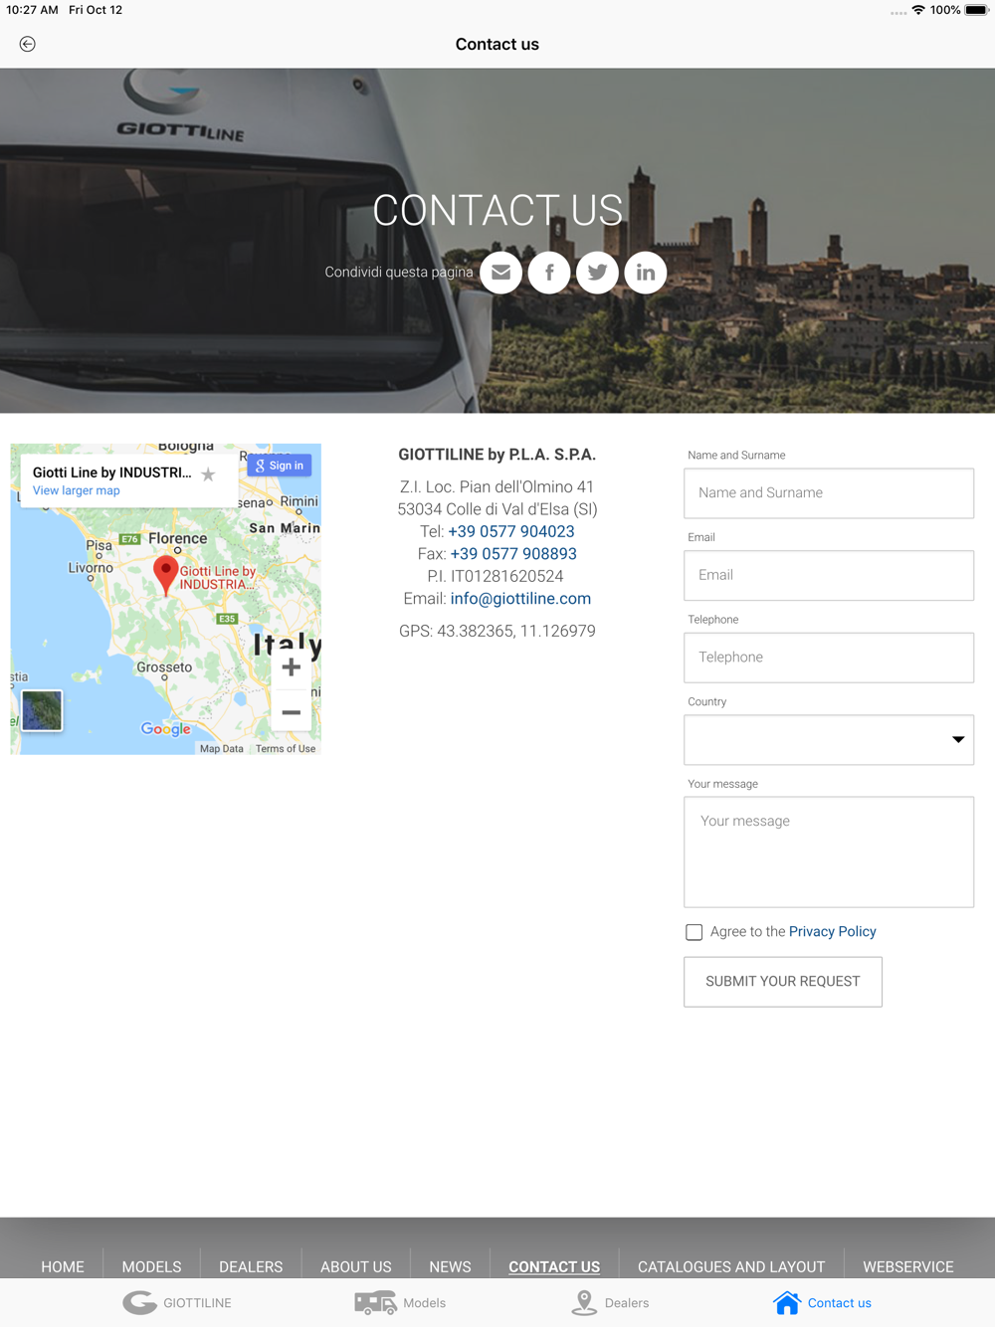Switch to GIOTTILINE tab
This screenshot has height=1327, width=995.
pyautogui.click(x=177, y=1303)
